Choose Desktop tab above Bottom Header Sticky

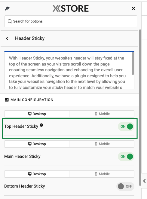tap(37, 174)
